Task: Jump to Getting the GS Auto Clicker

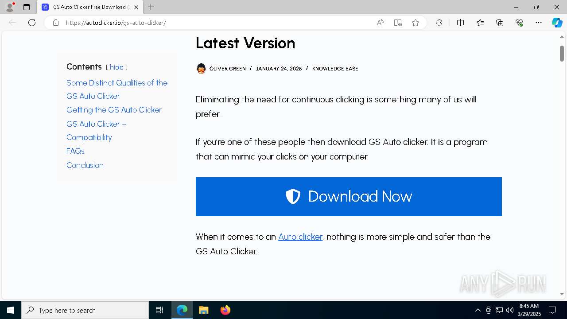Action: pyautogui.click(x=114, y=110)
